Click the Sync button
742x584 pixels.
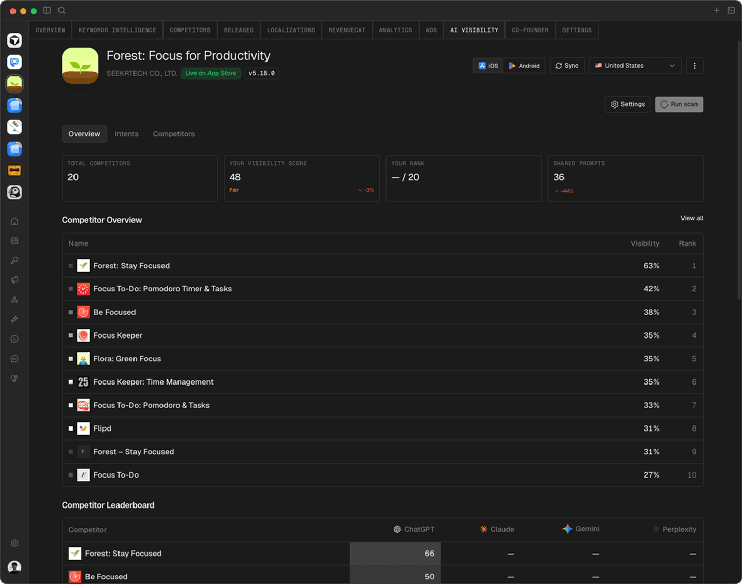tap(567, 66)
